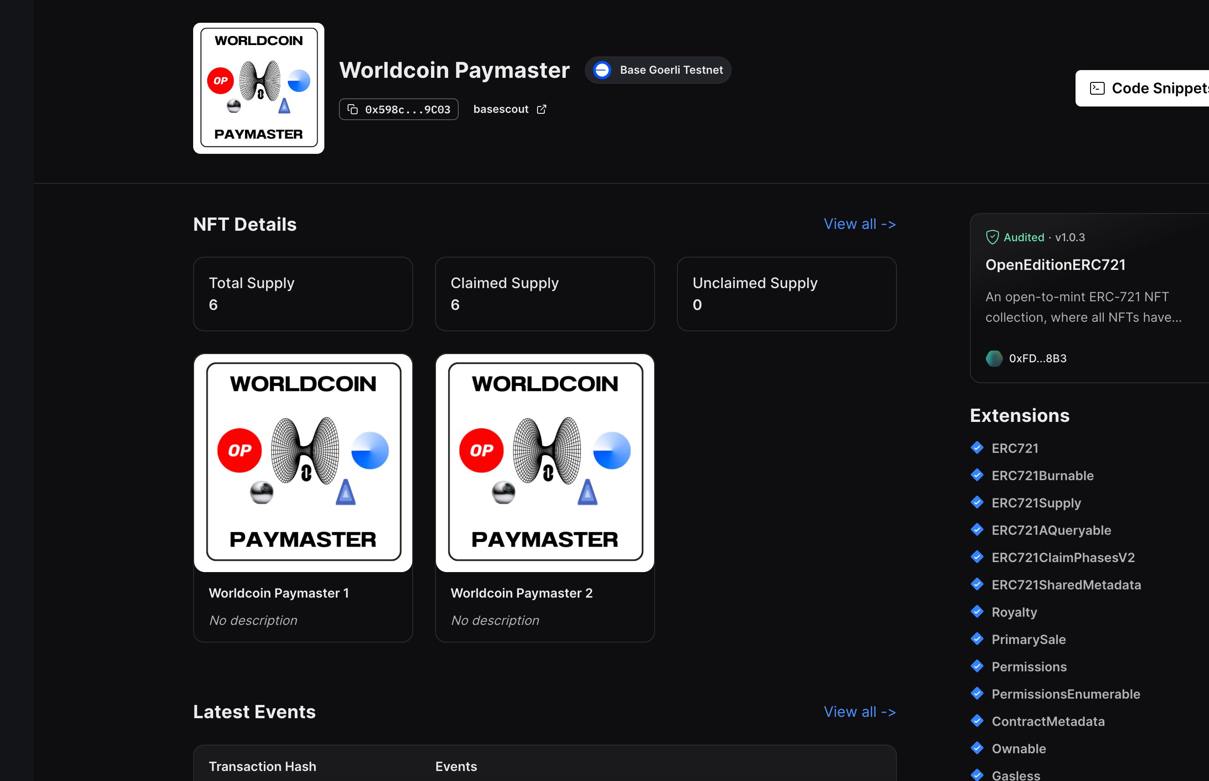
Task: Click the Total Supply card
Action: pyautogui.click(x=303, y=294)
